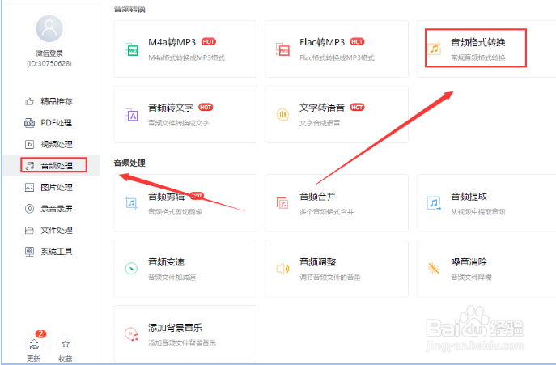Click the user avatar profile picture

49,29
